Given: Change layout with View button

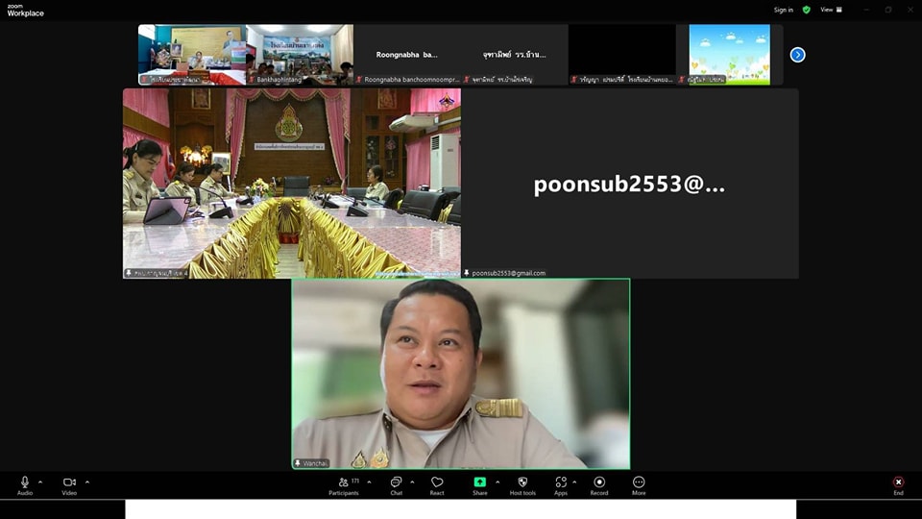Looking at the screenshot, I should (832, 10).
